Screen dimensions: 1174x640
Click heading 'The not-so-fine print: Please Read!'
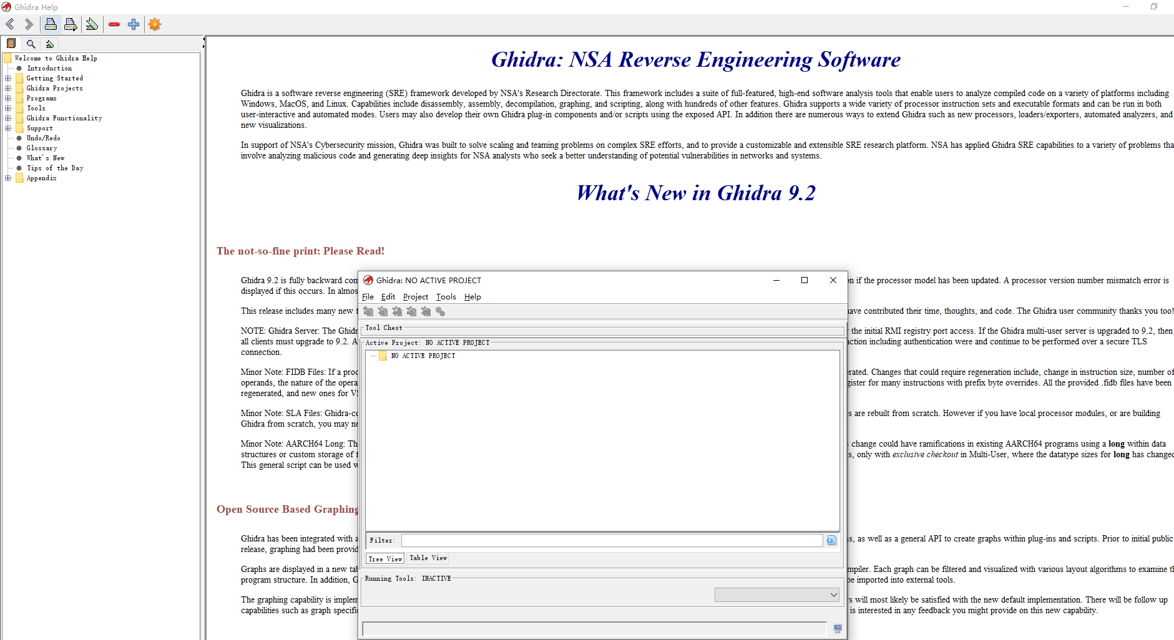(x=300, y=251)
